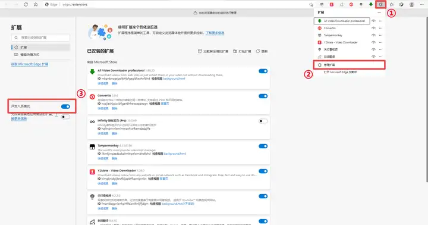Toggle toolbar visibility eye for Convertio in flyout
The image size is (428, 225).
click(x=373, y=28)
